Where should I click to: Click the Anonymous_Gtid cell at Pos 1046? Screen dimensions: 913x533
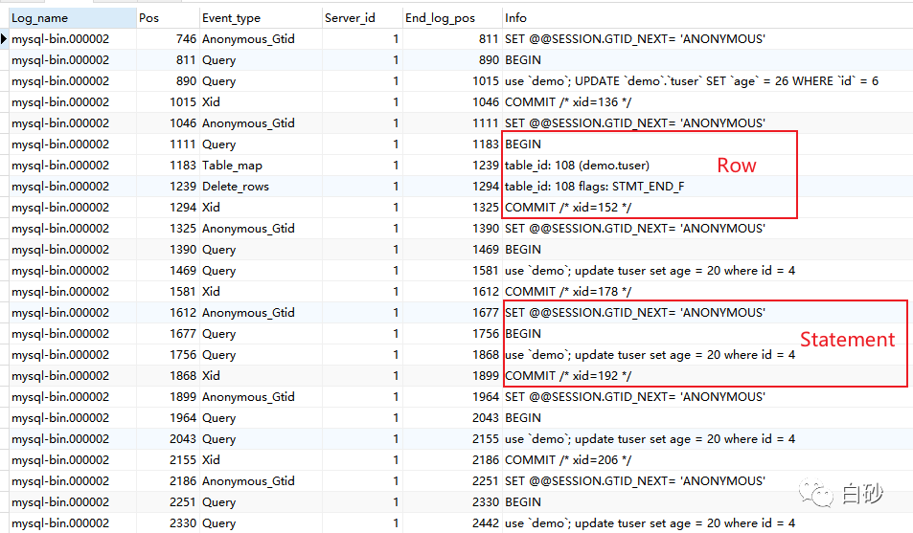click(x=261, y=123)
